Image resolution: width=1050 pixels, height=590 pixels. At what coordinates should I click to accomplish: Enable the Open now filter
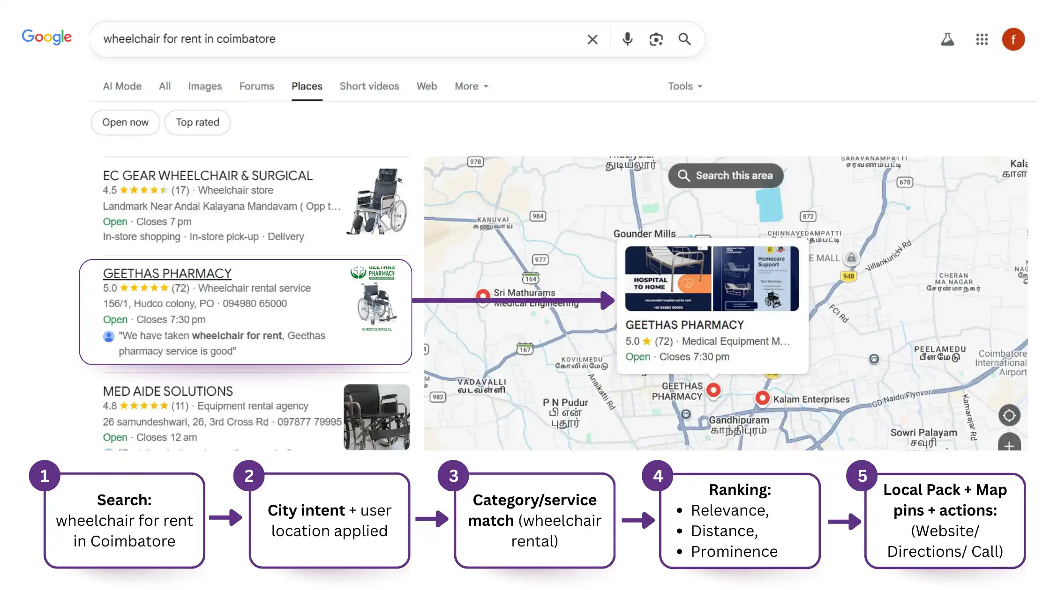[x=125, y=122]
